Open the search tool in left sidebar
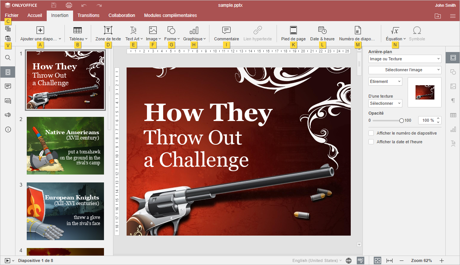Viewport: 460px width, 265px height. point(8,58)
